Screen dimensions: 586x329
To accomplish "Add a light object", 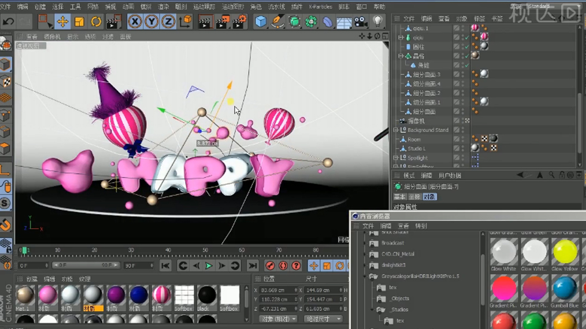I will [378, 21].
